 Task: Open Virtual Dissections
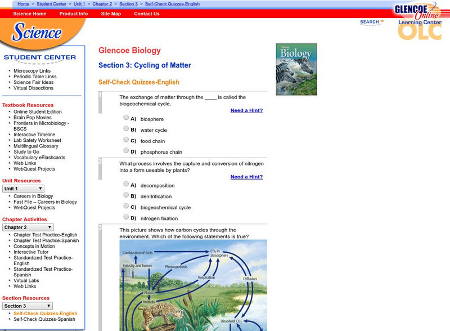[x=33, y=88]
